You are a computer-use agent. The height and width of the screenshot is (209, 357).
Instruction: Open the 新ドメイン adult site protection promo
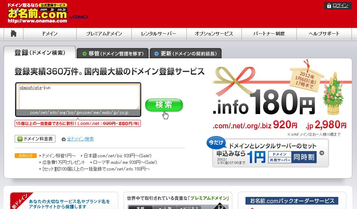(64, 201)
